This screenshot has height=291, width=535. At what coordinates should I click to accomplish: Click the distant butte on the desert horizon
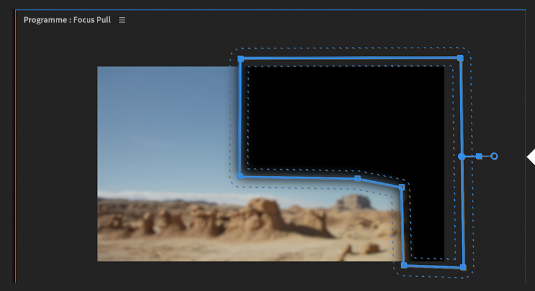353,201
